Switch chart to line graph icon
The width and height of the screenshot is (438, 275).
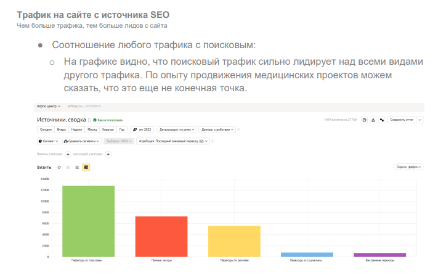pyautogui.click(x=68, y=167)
